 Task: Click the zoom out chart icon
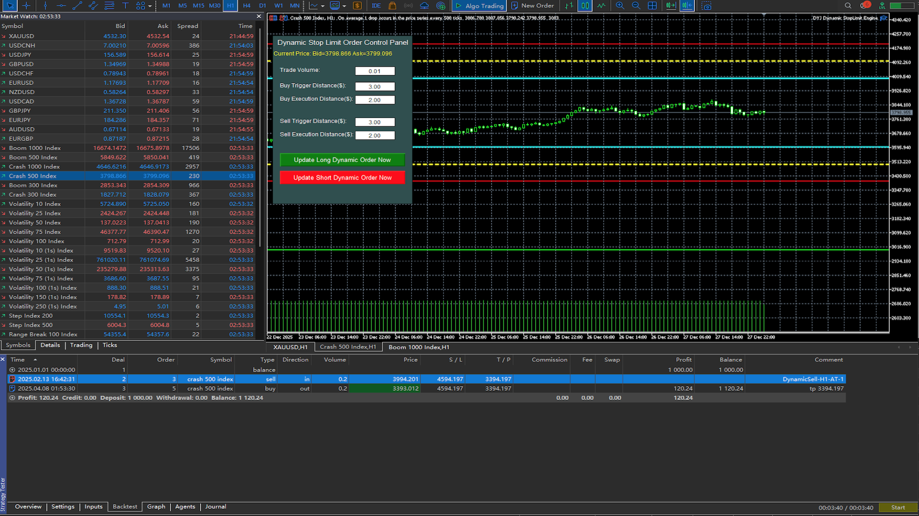636,6
